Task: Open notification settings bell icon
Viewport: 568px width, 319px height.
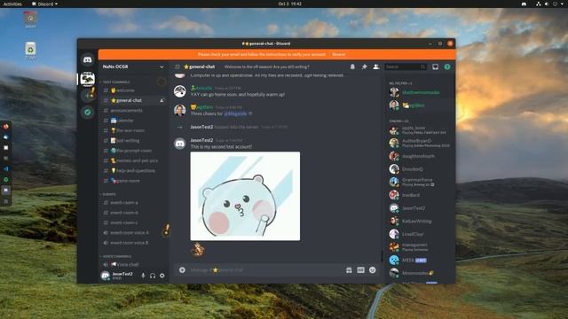Action: click(352, 66)
